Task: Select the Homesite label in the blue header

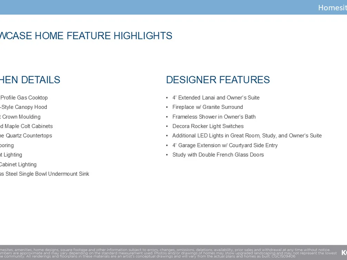Action: [x=332, y=8]
